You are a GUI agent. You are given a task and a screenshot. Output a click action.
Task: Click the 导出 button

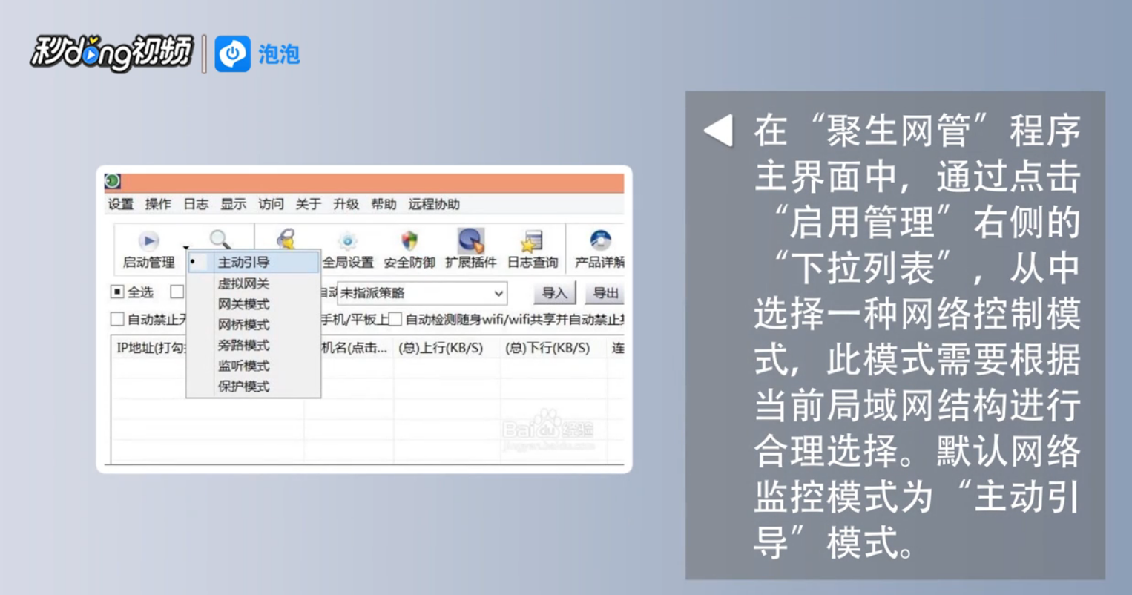(605, 293)
